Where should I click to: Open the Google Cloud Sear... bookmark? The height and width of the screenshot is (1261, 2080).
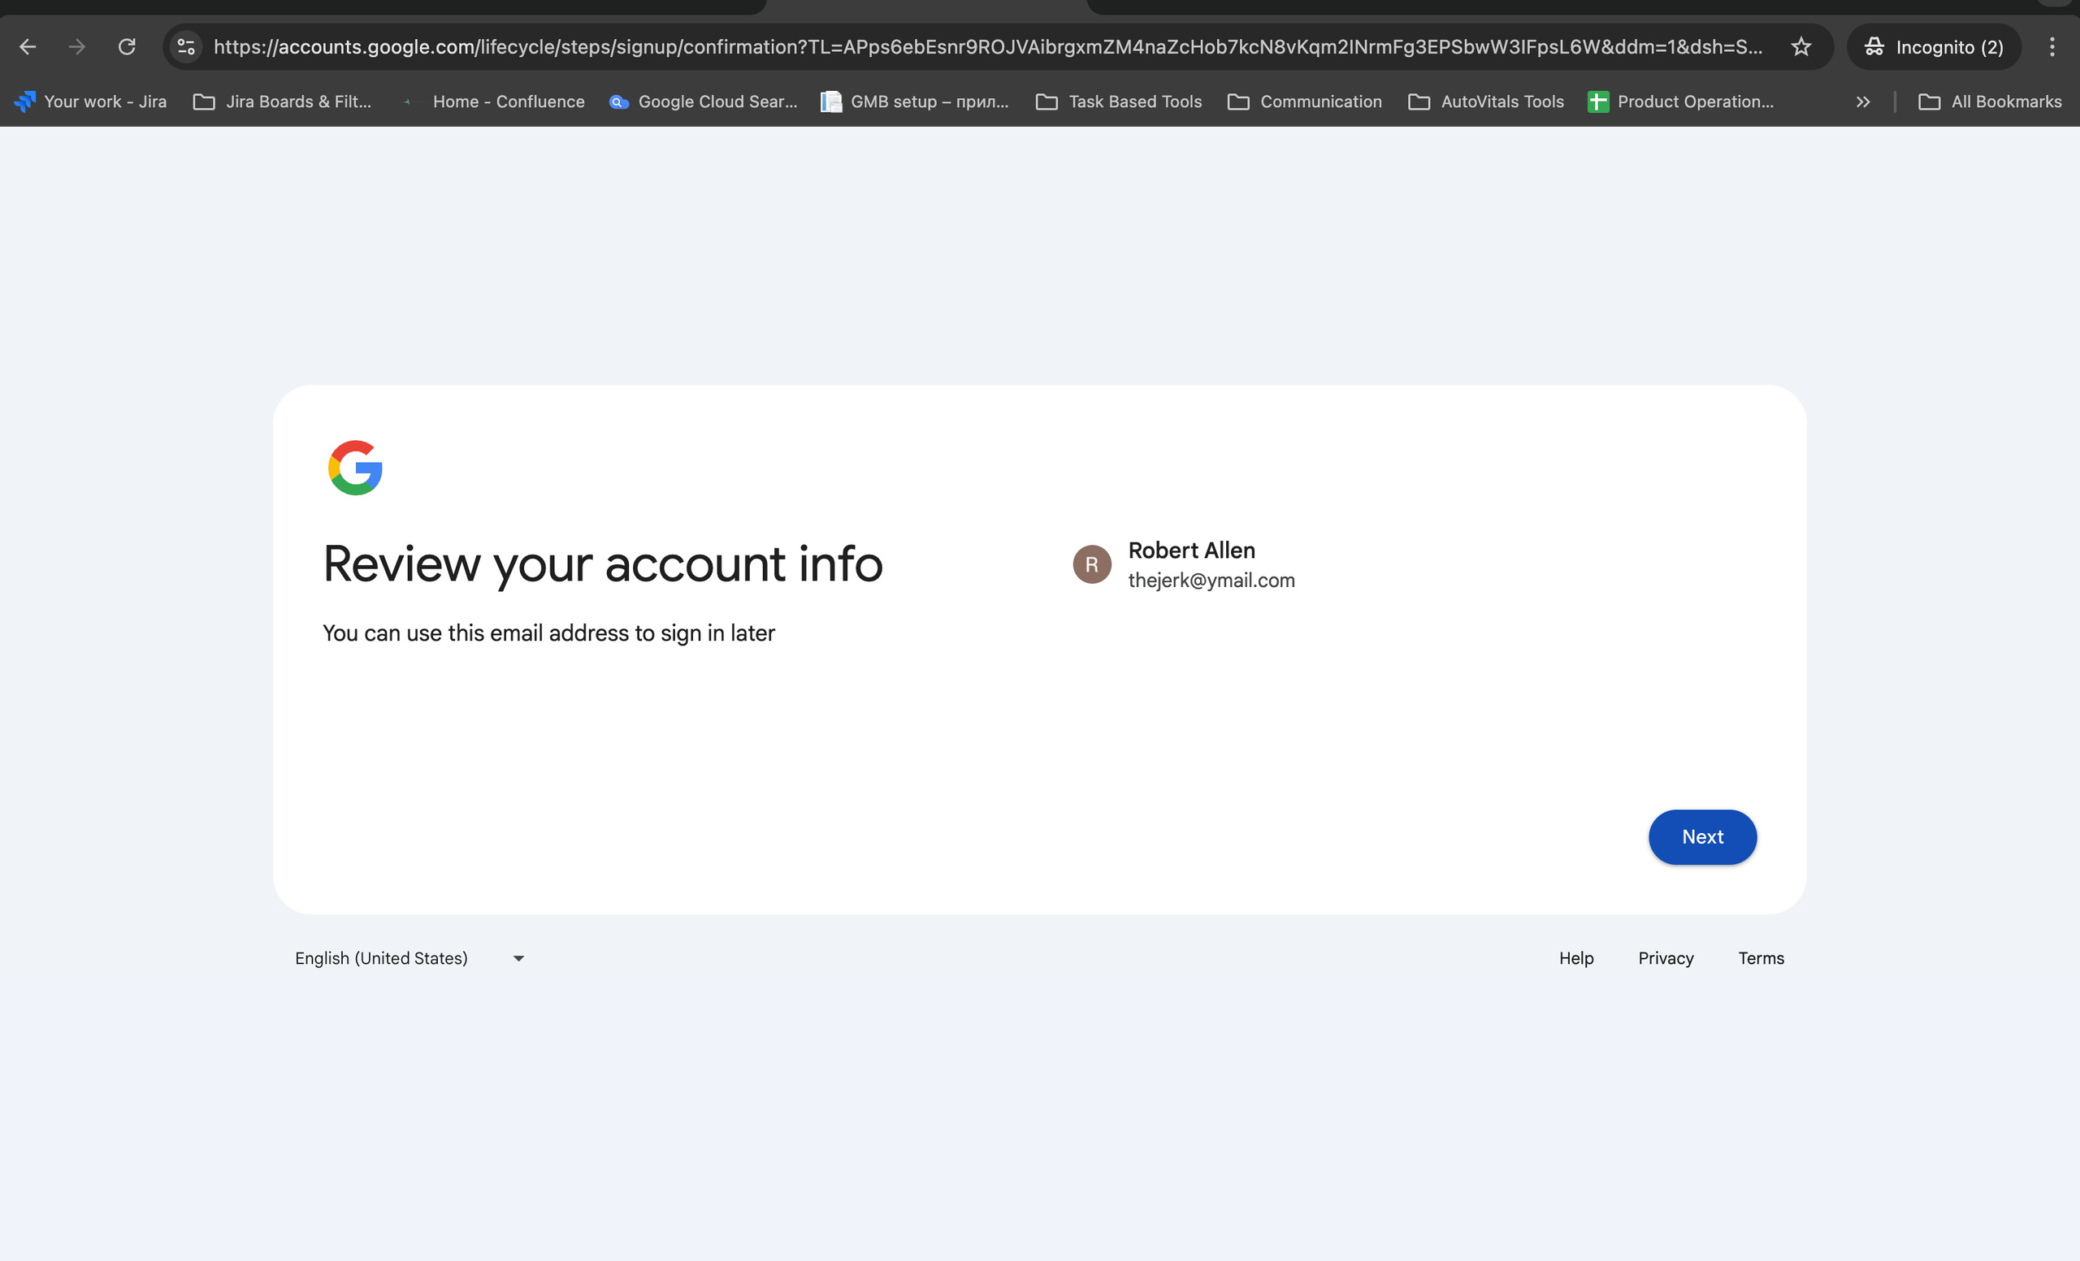(x=703, y=102)
